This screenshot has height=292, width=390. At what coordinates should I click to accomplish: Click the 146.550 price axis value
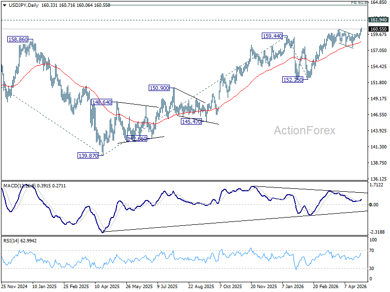[x=379, y=114]
